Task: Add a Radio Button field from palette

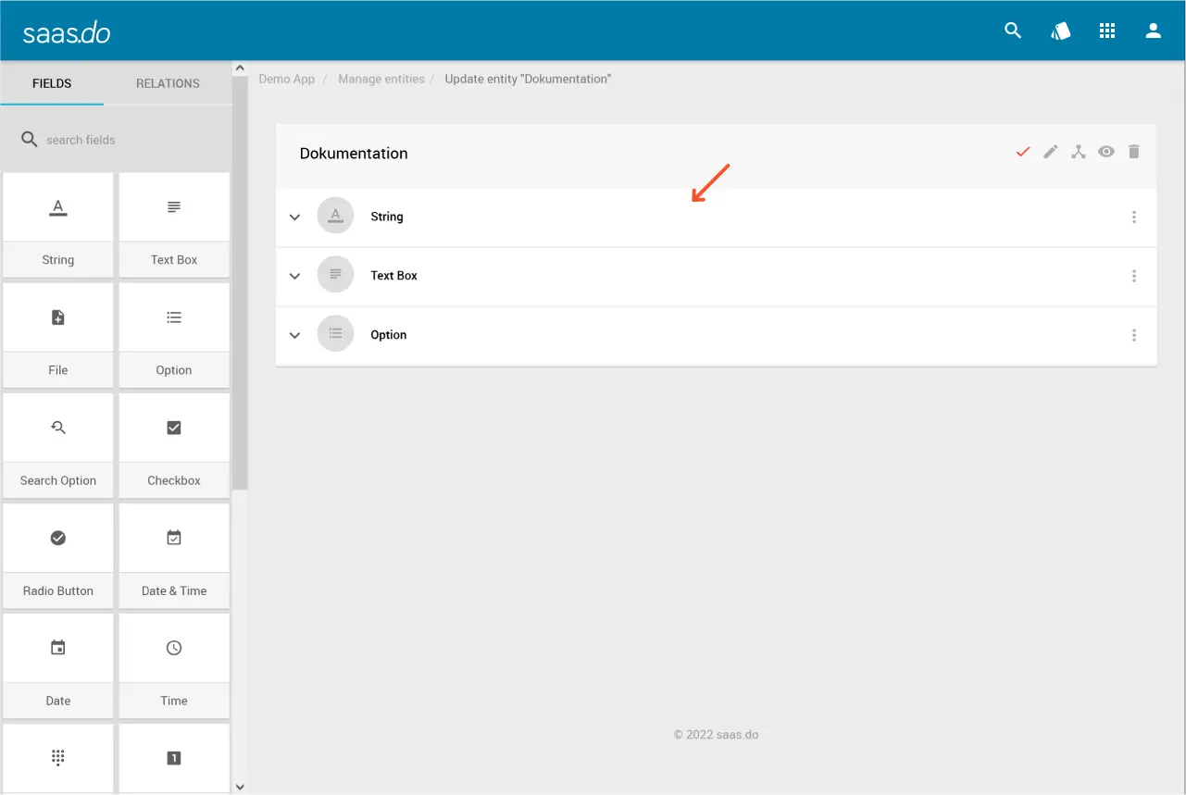Action: click(58, 551)
